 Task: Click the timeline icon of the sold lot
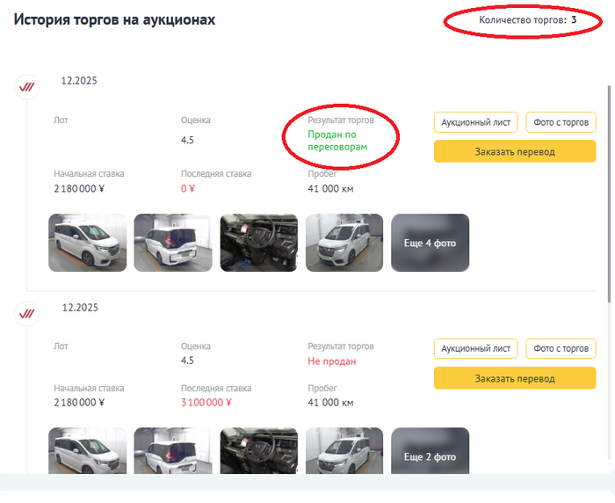28,86
